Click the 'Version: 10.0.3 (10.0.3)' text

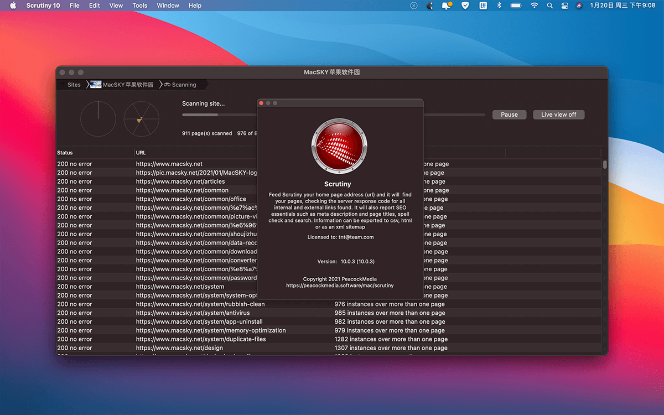tap(346, 261)
